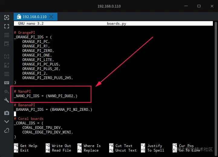Minimize the 192.168.0.110 window
Screen dimensions: 218x157
click(186, 6)
